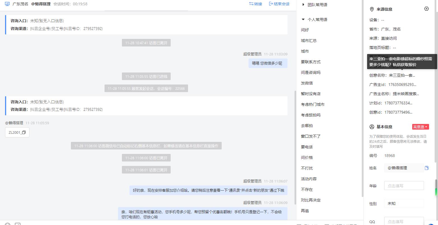The height and width of the screenshot is (225, 438).
Task: Select the 不打扰 quick phrase
Action: click(307, 168)
